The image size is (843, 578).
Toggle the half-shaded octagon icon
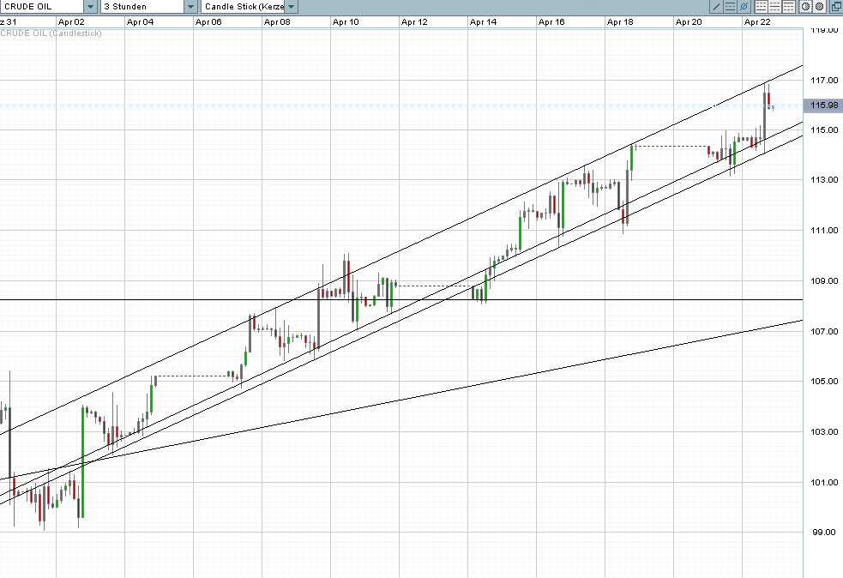click(x=805, y=7)
